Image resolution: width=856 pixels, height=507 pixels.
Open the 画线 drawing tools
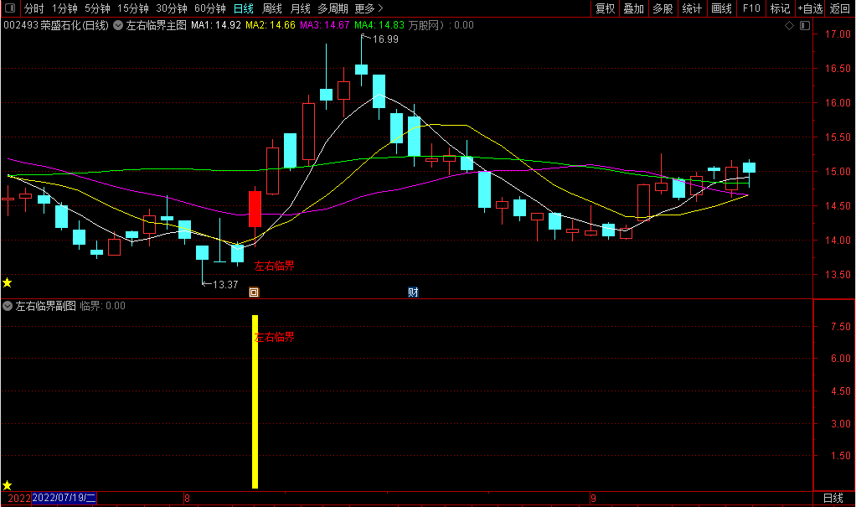point(721,8)
